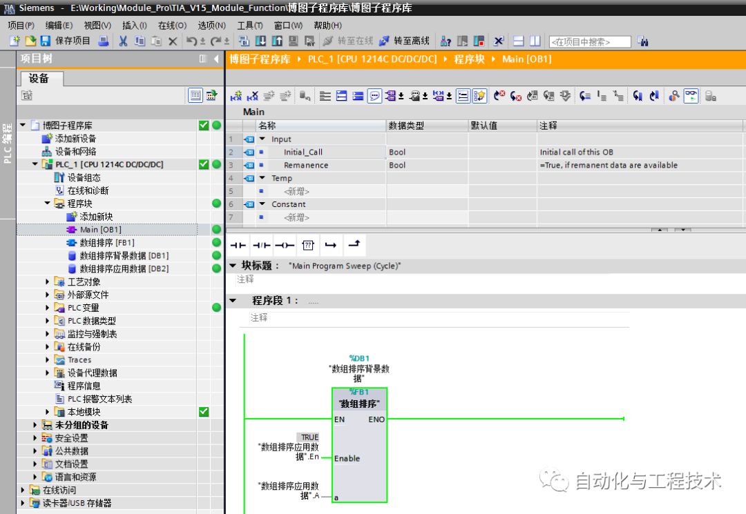Click the 保存项目 save button

65,41
